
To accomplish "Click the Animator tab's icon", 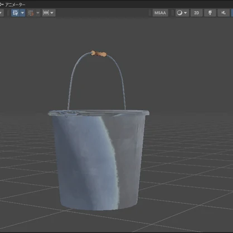I will 2,4.
